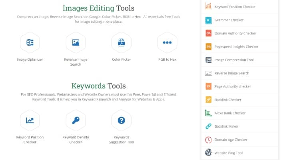Screen dimensions: 281x160
Task: Open the Image Optimizer text link
Action: click(30, 60)
